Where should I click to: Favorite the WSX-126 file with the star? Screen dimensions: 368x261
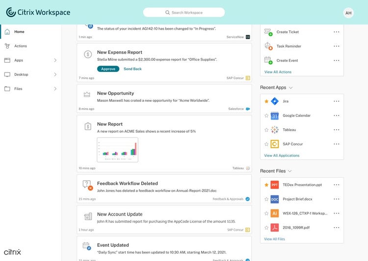coord(266,214)
